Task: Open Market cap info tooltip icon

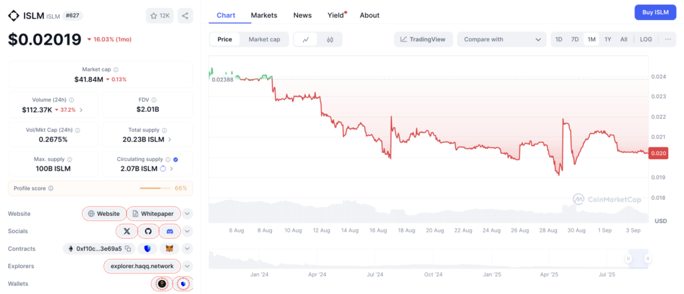Action: (116, 69)
